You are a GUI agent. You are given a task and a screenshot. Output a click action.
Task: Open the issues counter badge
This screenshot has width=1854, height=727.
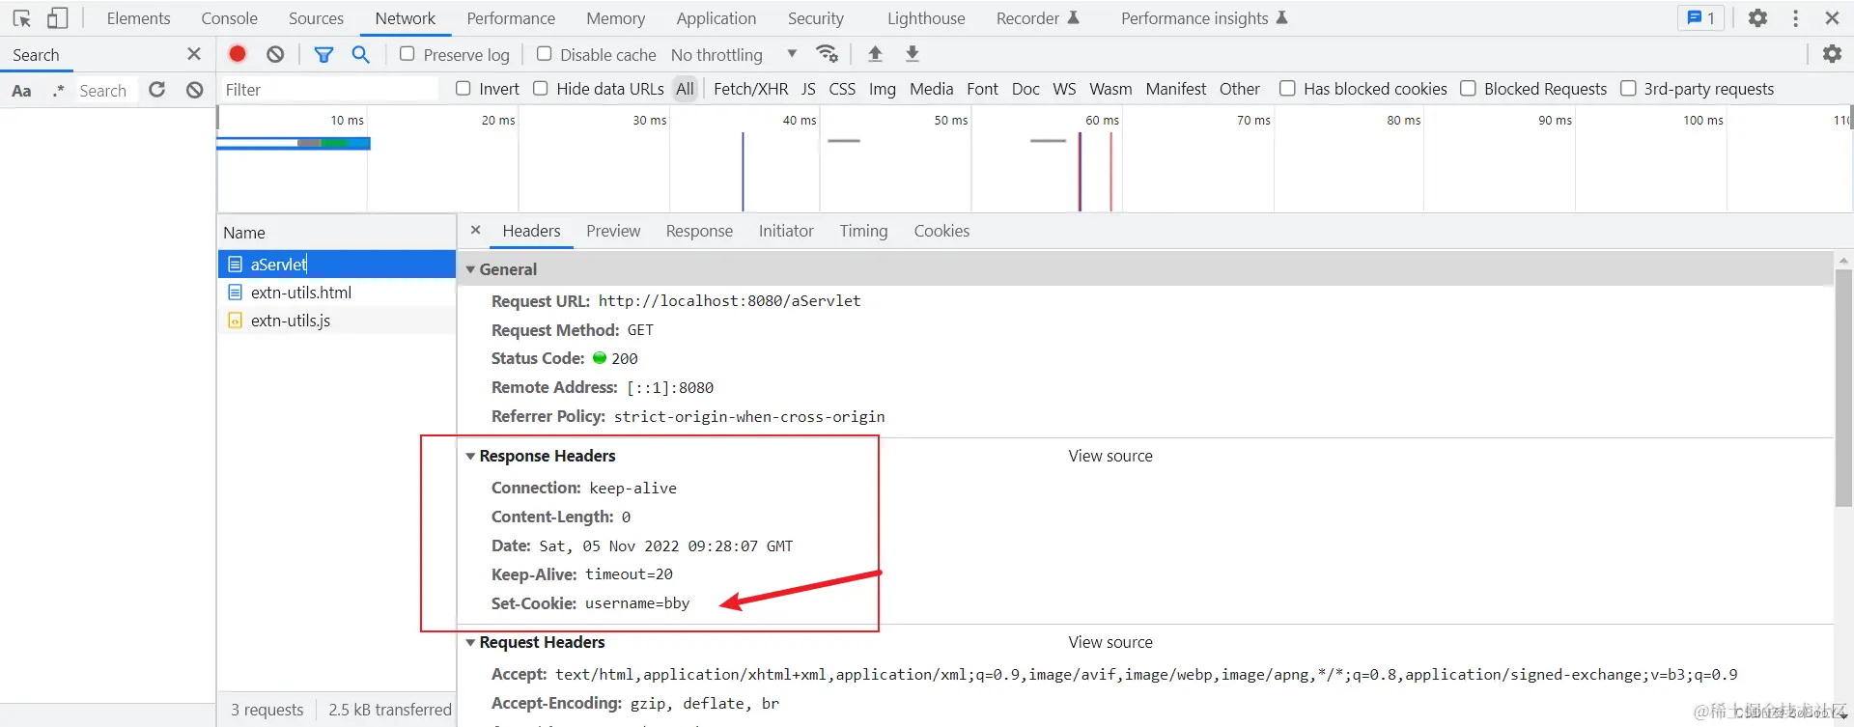1701,18
